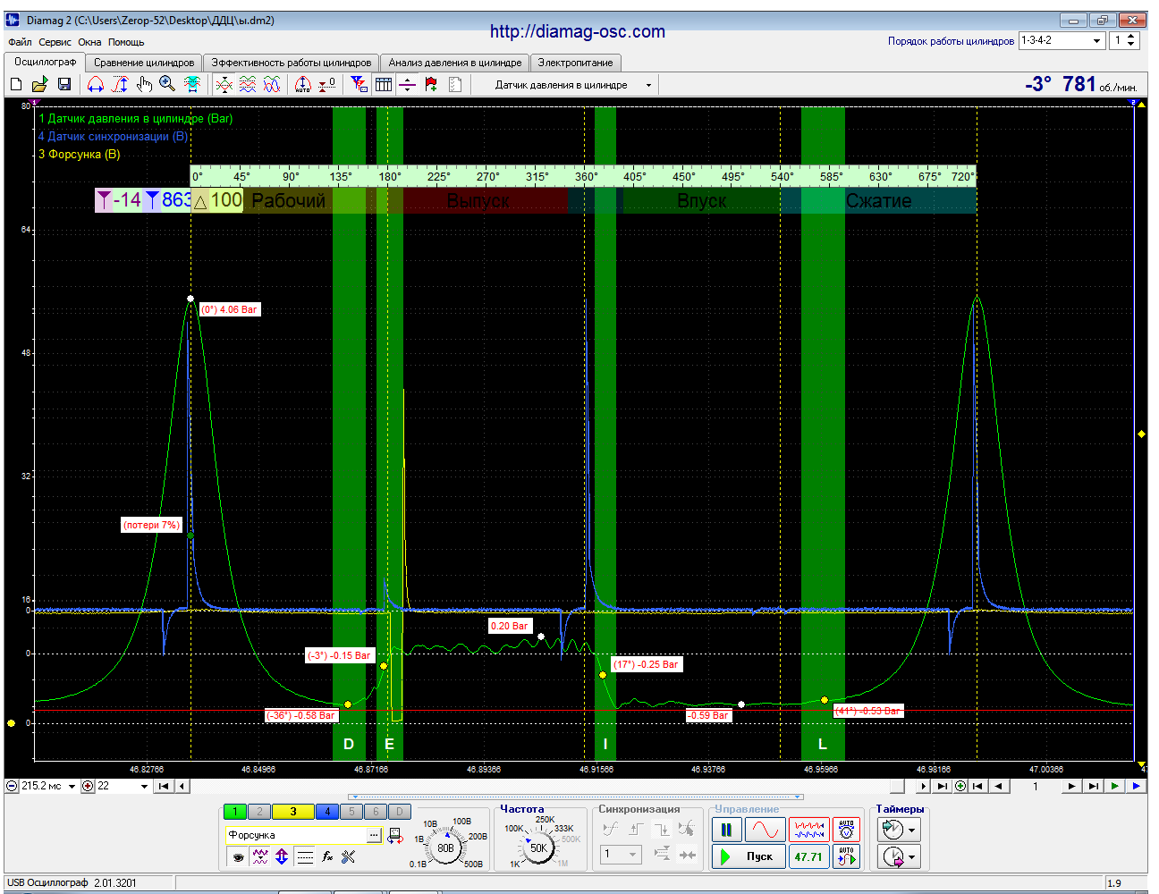The width and height of the screenshot is (1159, 894).
Task: Toggle channel 4 blue button
Action: pos(327,812)
